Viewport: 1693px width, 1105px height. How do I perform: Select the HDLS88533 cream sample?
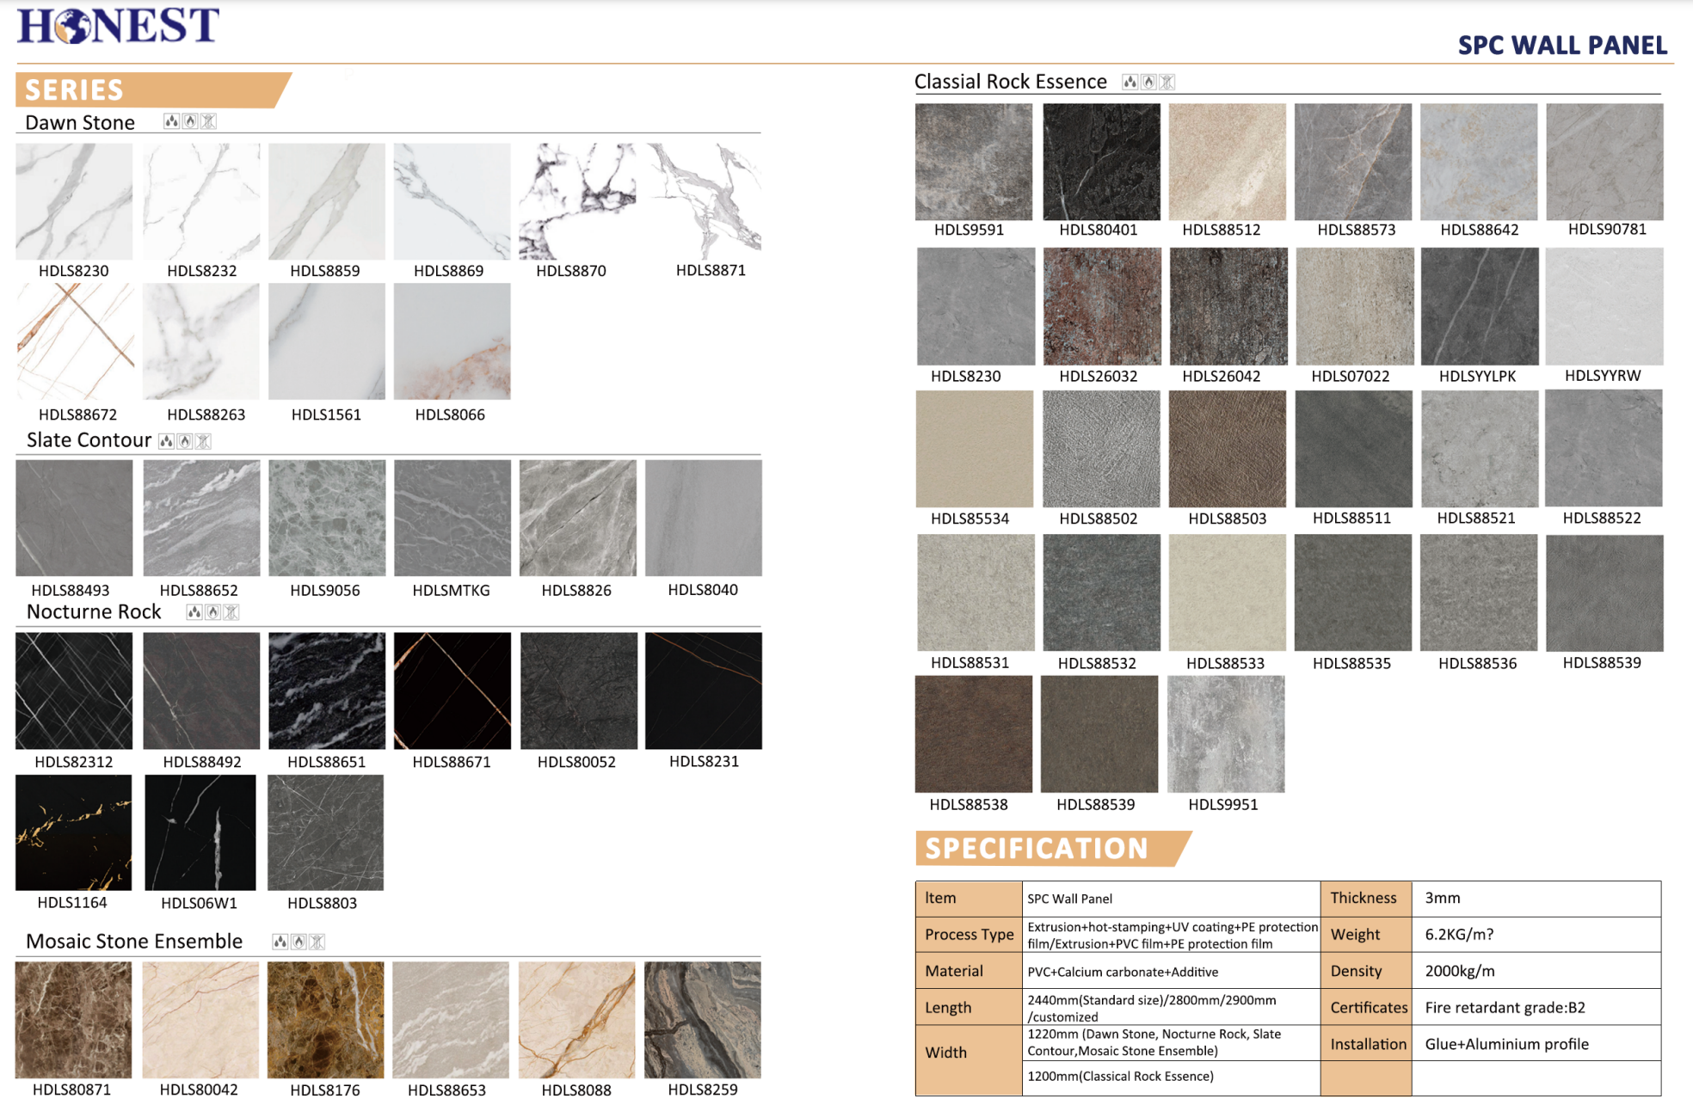coord(1228,592)
